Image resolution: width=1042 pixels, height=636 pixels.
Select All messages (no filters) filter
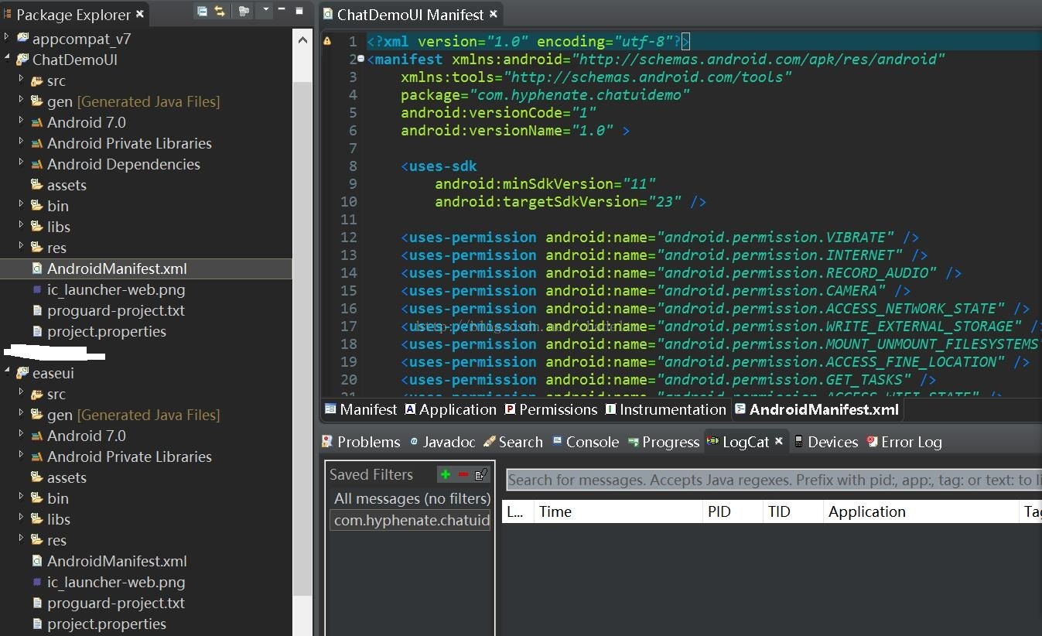tap(412, 498)
